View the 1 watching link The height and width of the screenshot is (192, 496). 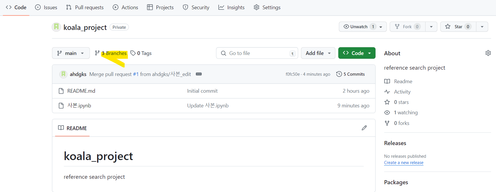pyautogui.click(x=401, y=113)
